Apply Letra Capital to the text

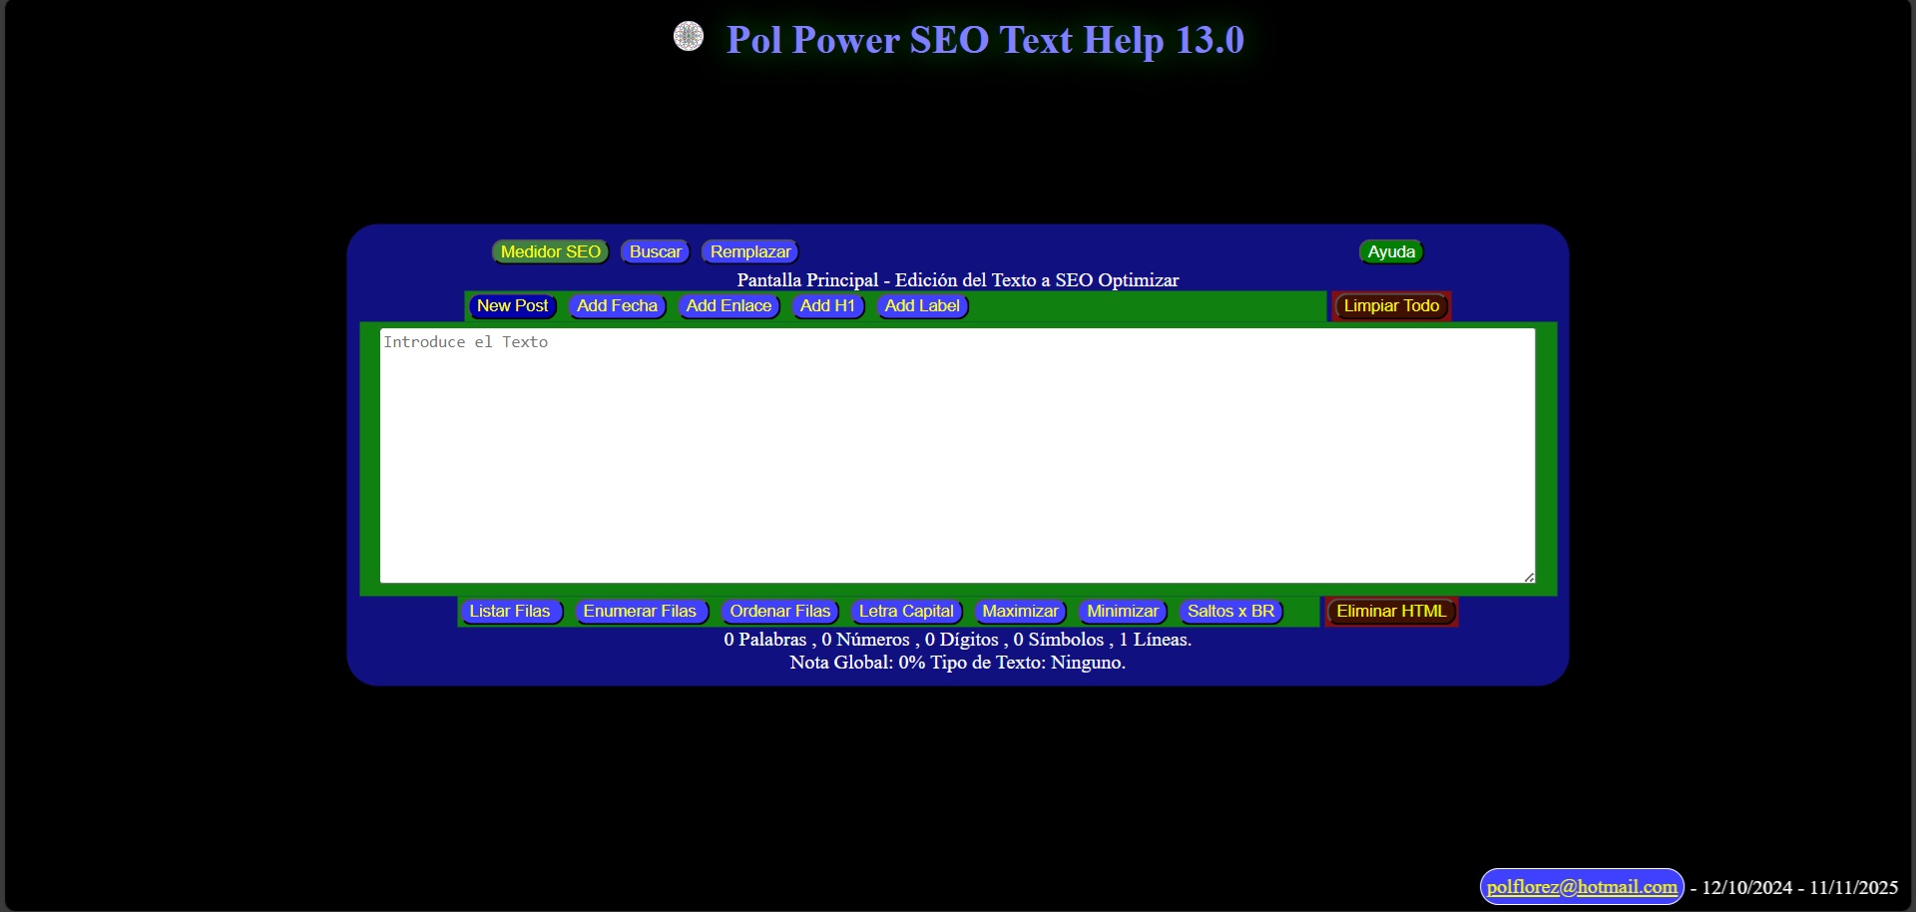905,611
